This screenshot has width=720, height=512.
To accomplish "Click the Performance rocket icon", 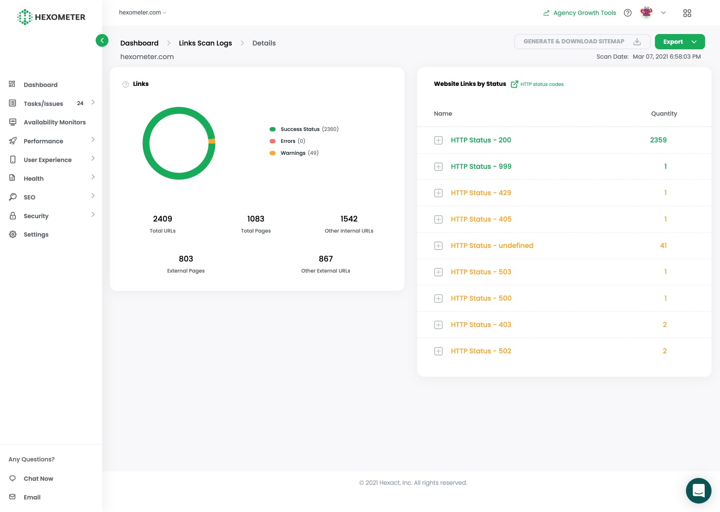I will click(x=13, y=141).
